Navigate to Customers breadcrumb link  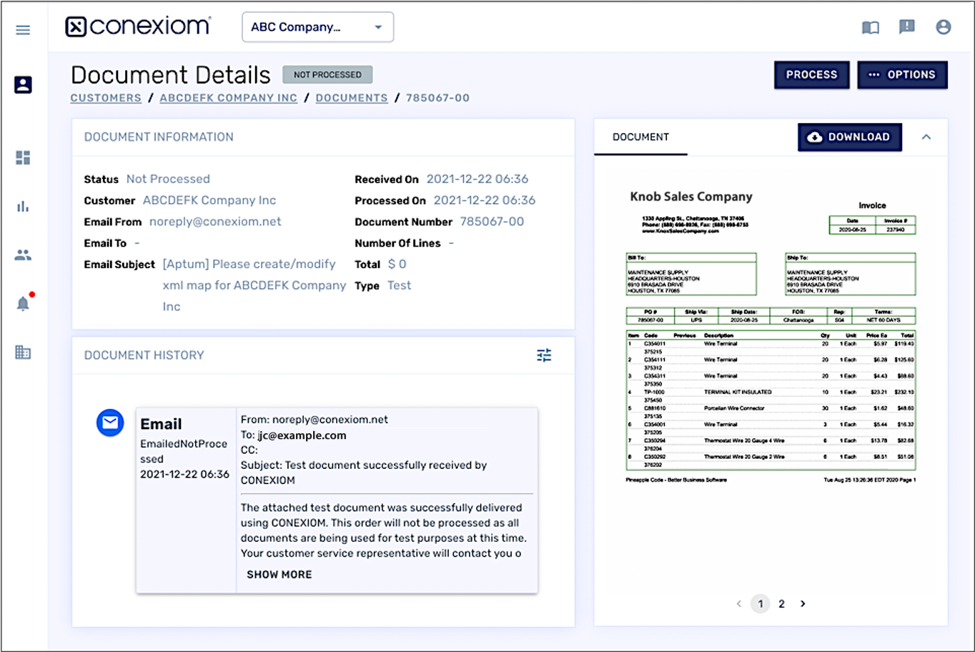tap(106, 98)
